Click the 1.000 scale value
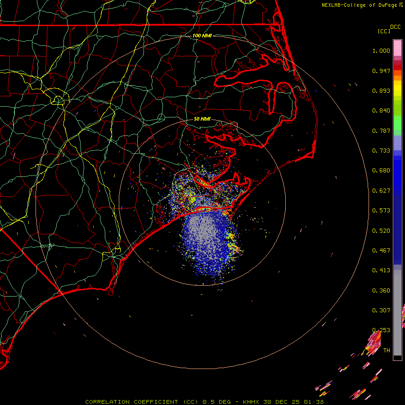Screen dimensions: 405x405 tap(381, 50)
